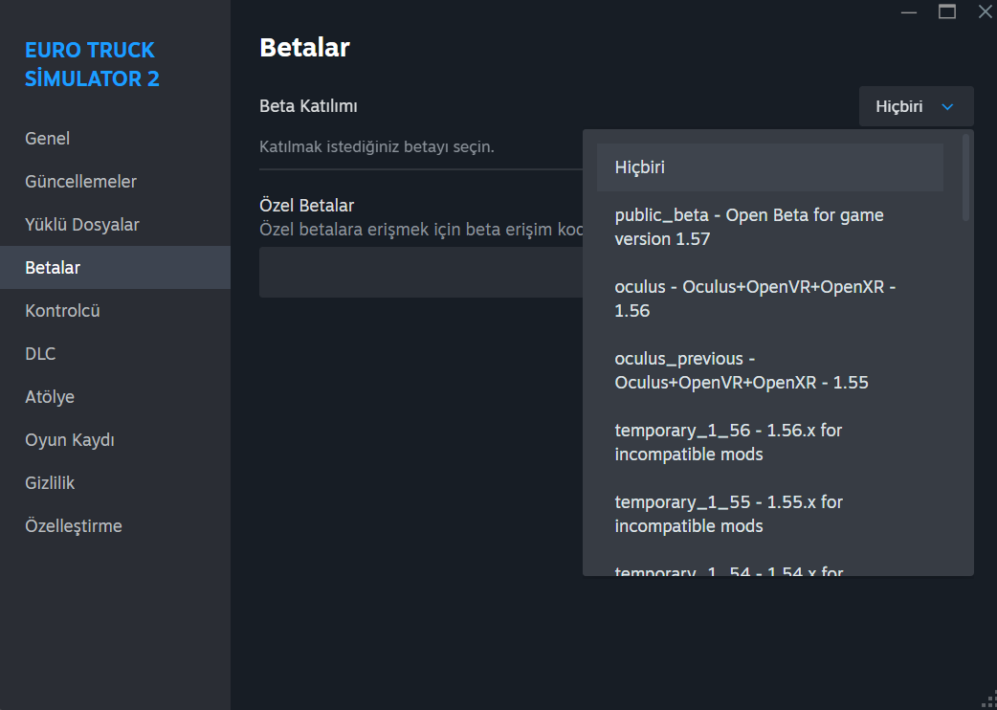Pick the oculus 1.56 beta branch
Image resolution: width=997 pixels, height=710 pixels.
[770, 299]
